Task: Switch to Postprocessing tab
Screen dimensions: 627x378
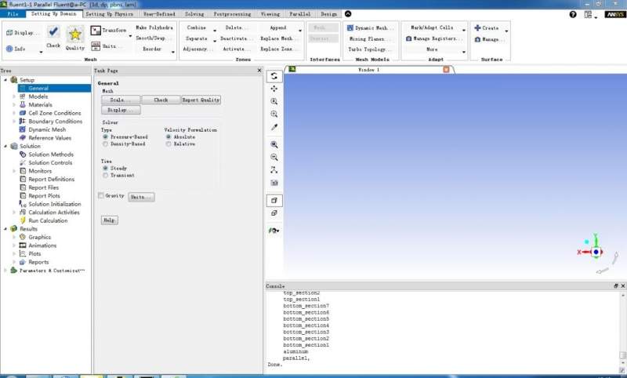Action: [x=232, y=14]
